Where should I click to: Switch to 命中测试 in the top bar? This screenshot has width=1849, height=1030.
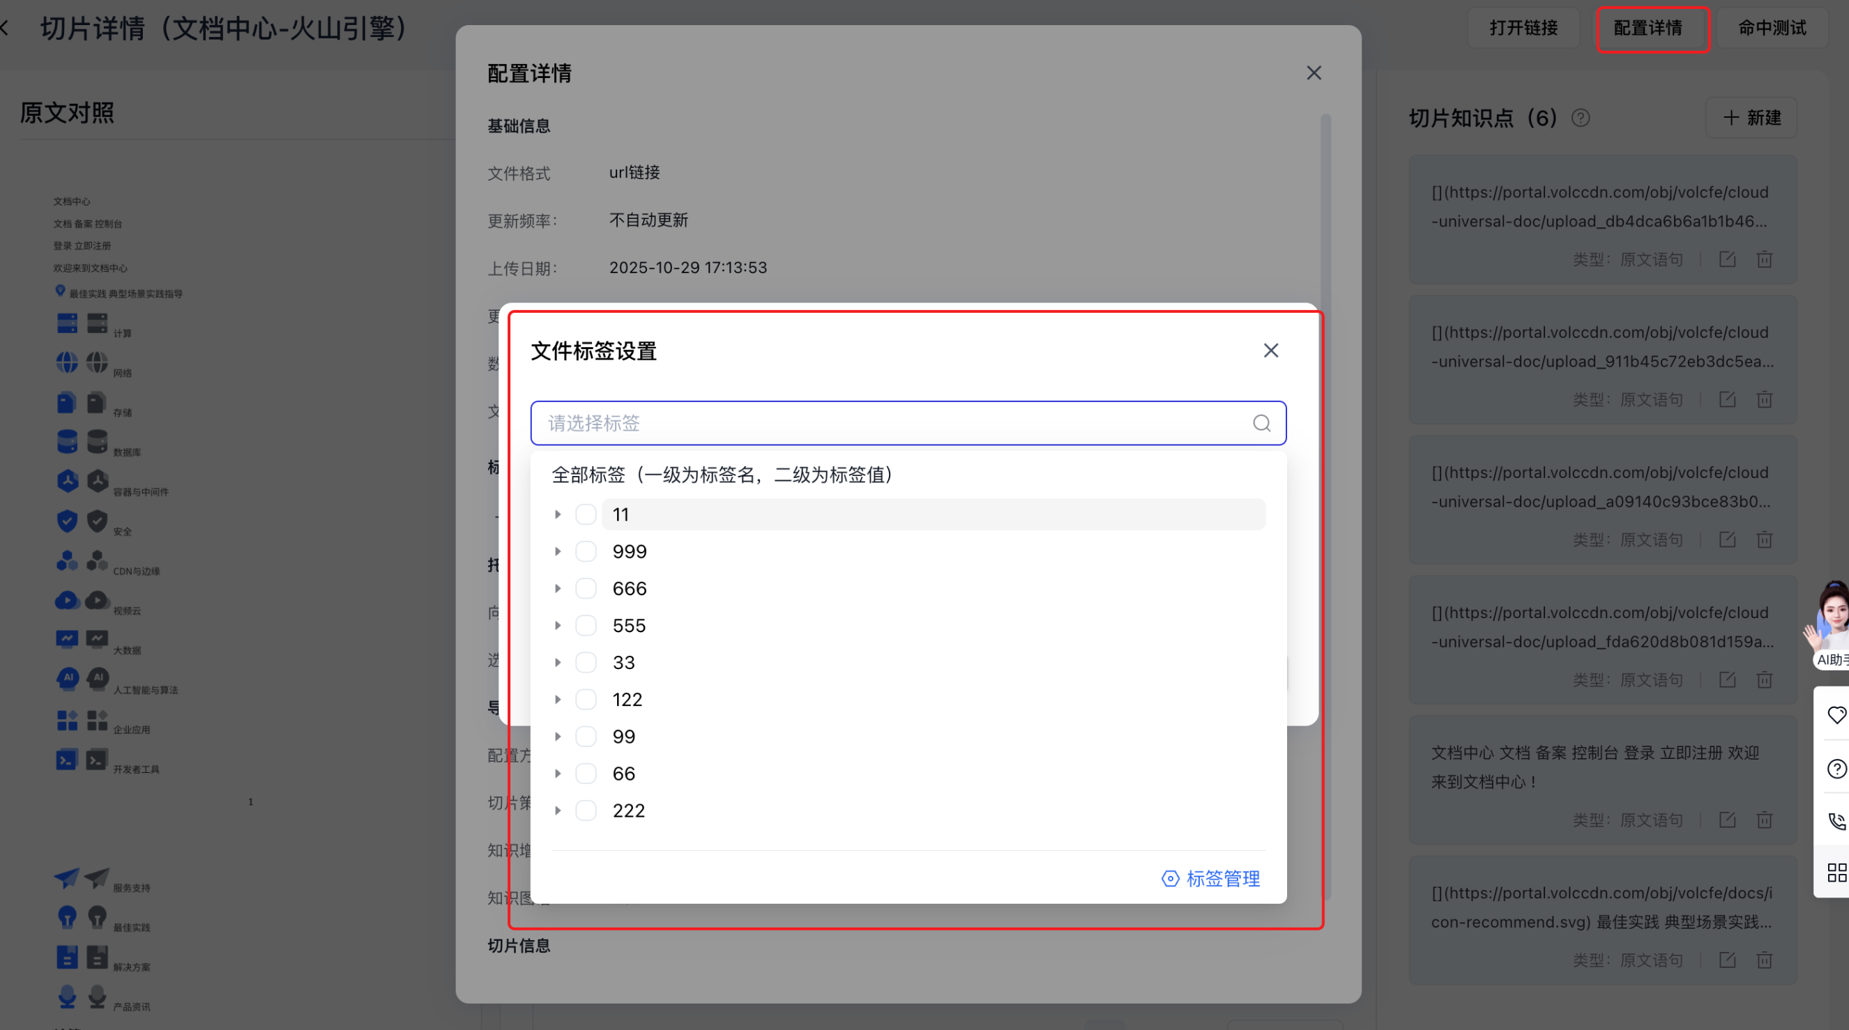coord(1772,28)
